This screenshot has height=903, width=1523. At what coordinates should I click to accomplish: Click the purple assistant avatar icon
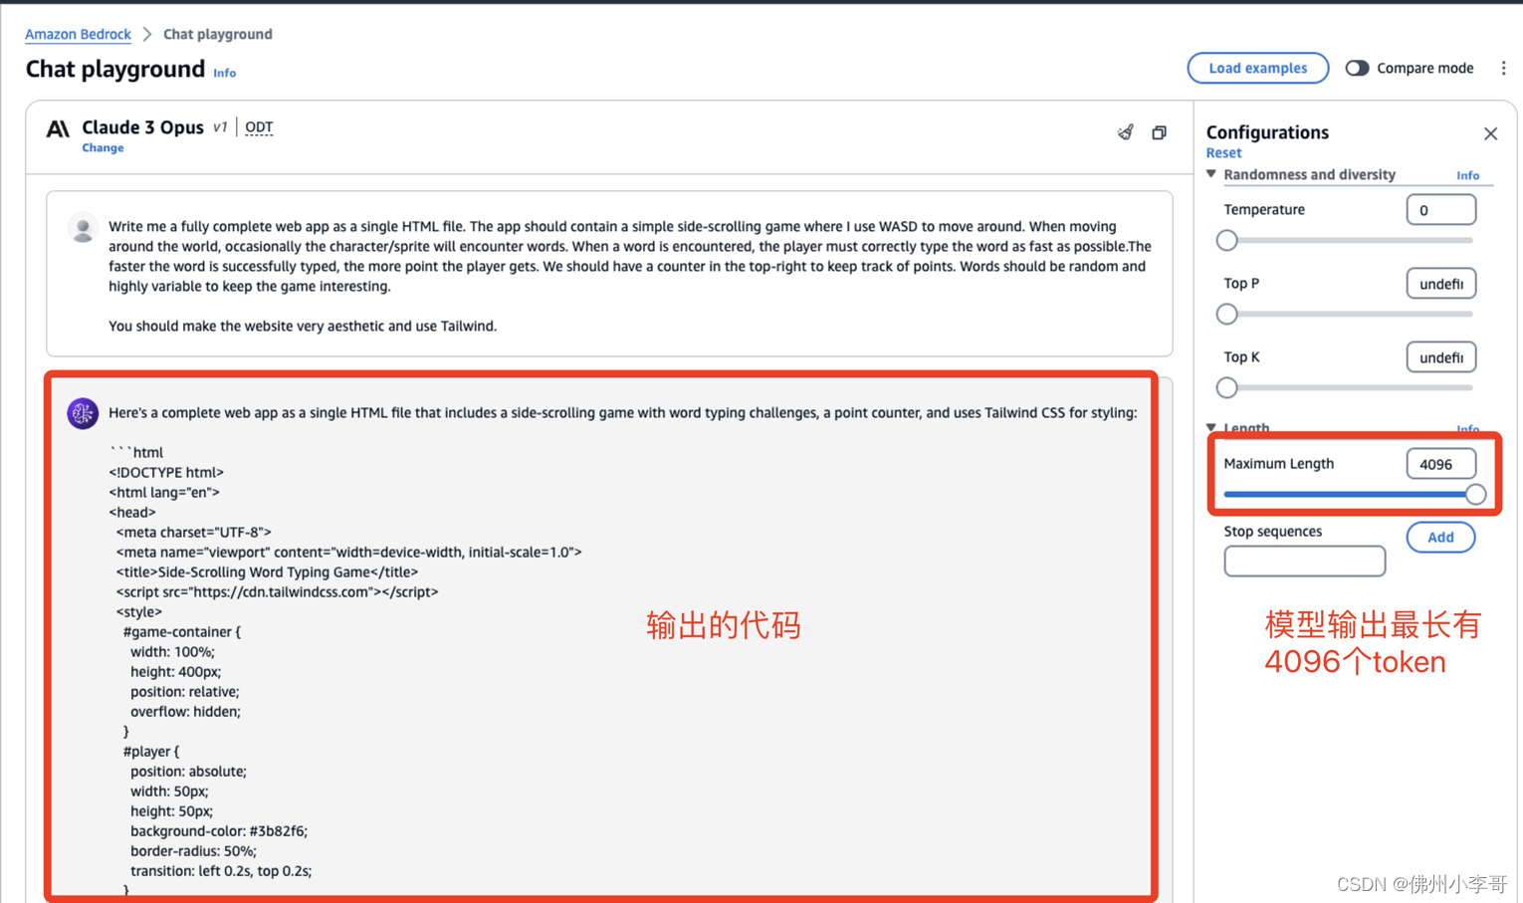click(x=83, y=412)
